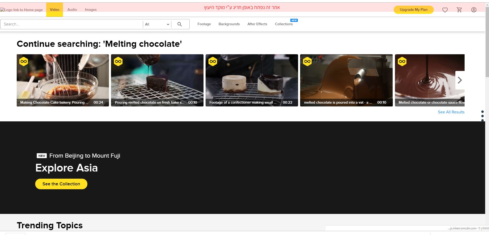Open Footage of a confectioner video
The image size is (489, 235).
[x=252, y=80]
